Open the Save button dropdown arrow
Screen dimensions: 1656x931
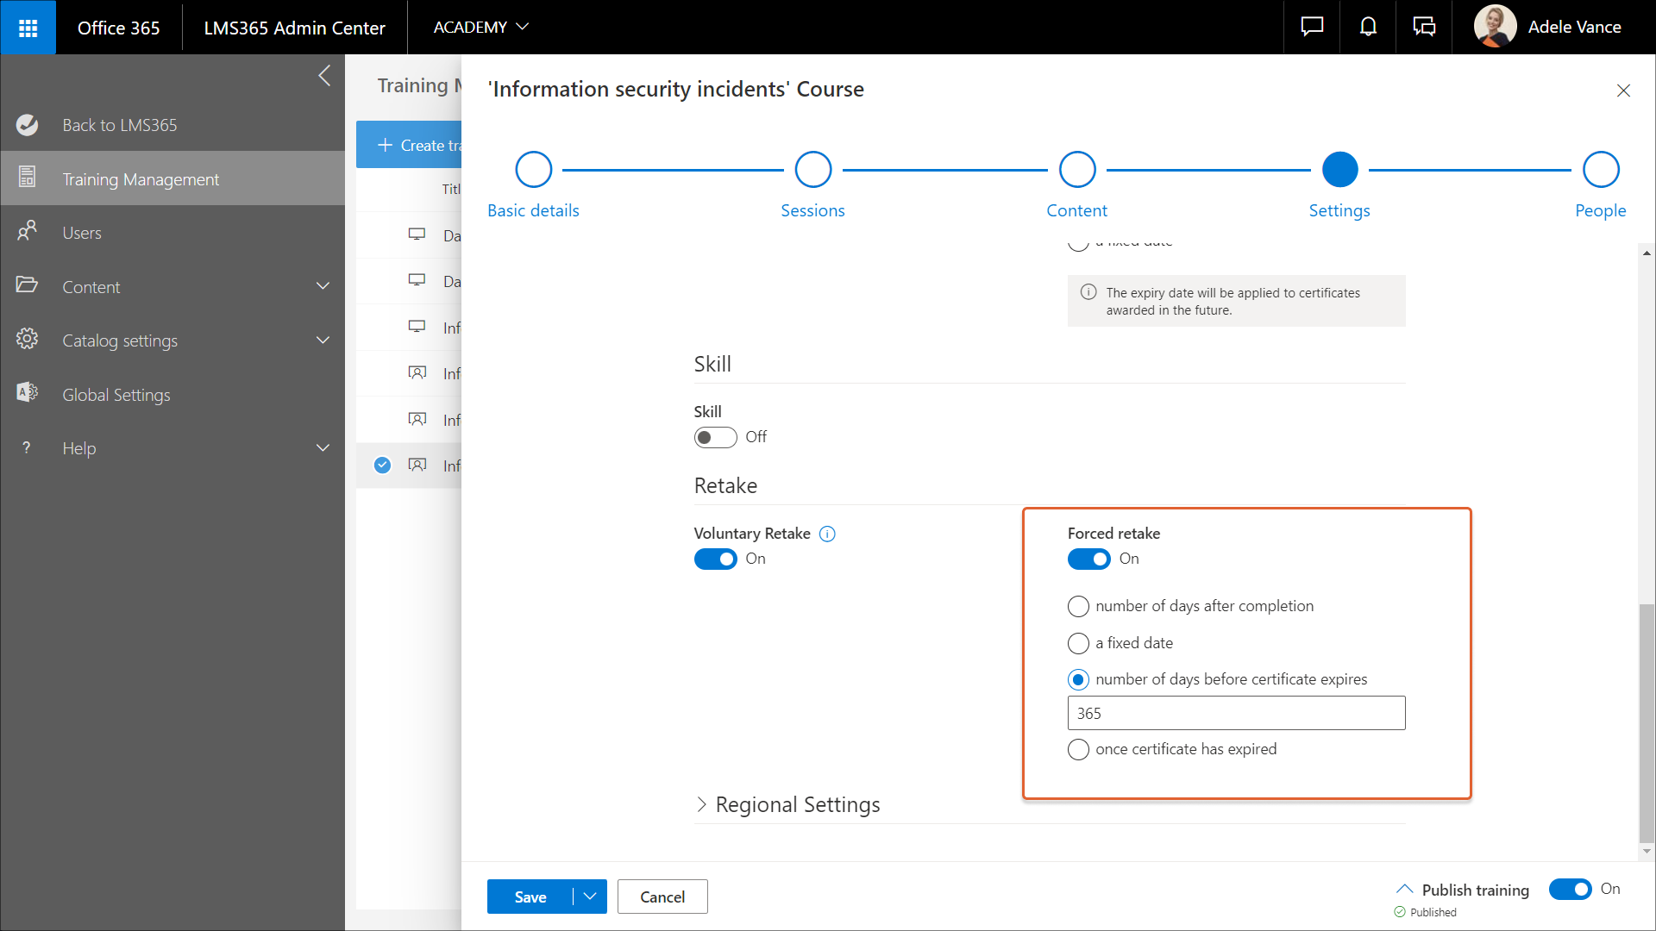coord(590,897)
